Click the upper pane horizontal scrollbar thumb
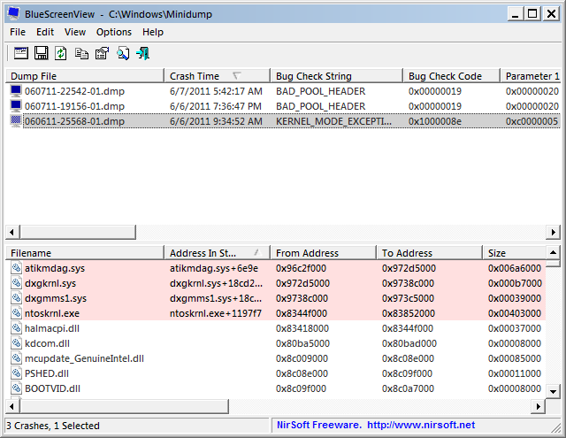 coord(78,232)
